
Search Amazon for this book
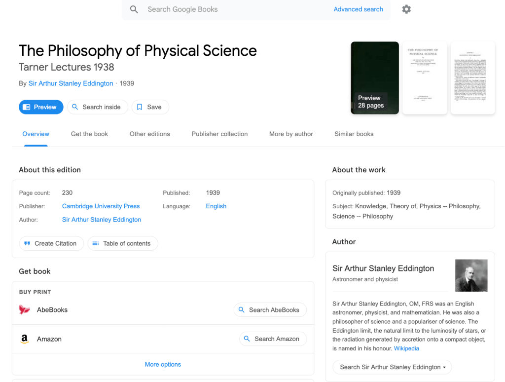click(x=273, y=339)
